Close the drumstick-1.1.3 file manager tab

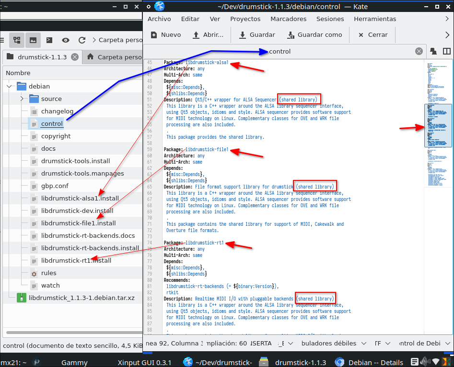(x=75, y=57)
